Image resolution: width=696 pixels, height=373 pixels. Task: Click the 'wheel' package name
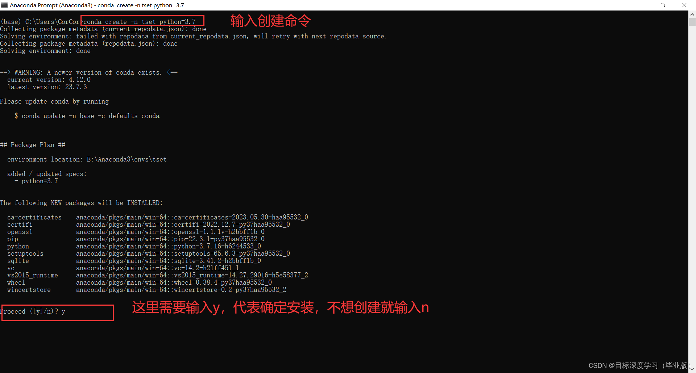click(16, 282)
